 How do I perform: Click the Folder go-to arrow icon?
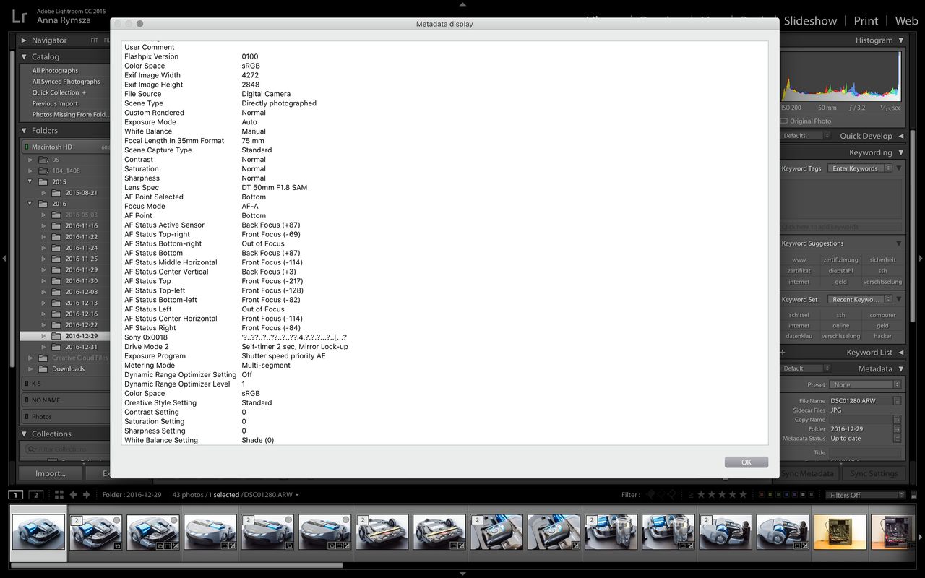pyautogui.click(x=897, y=429)
